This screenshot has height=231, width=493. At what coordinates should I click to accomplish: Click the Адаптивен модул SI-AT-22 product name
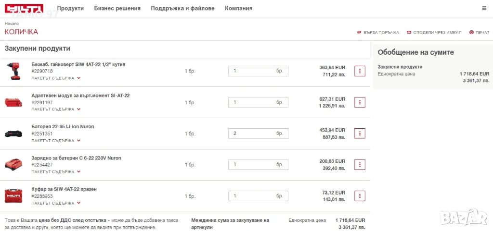(x=80, y=95)
